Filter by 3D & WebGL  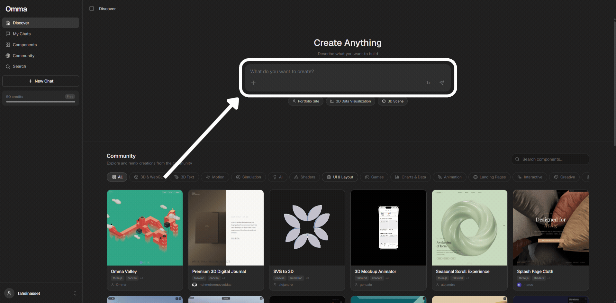(148, 177)
